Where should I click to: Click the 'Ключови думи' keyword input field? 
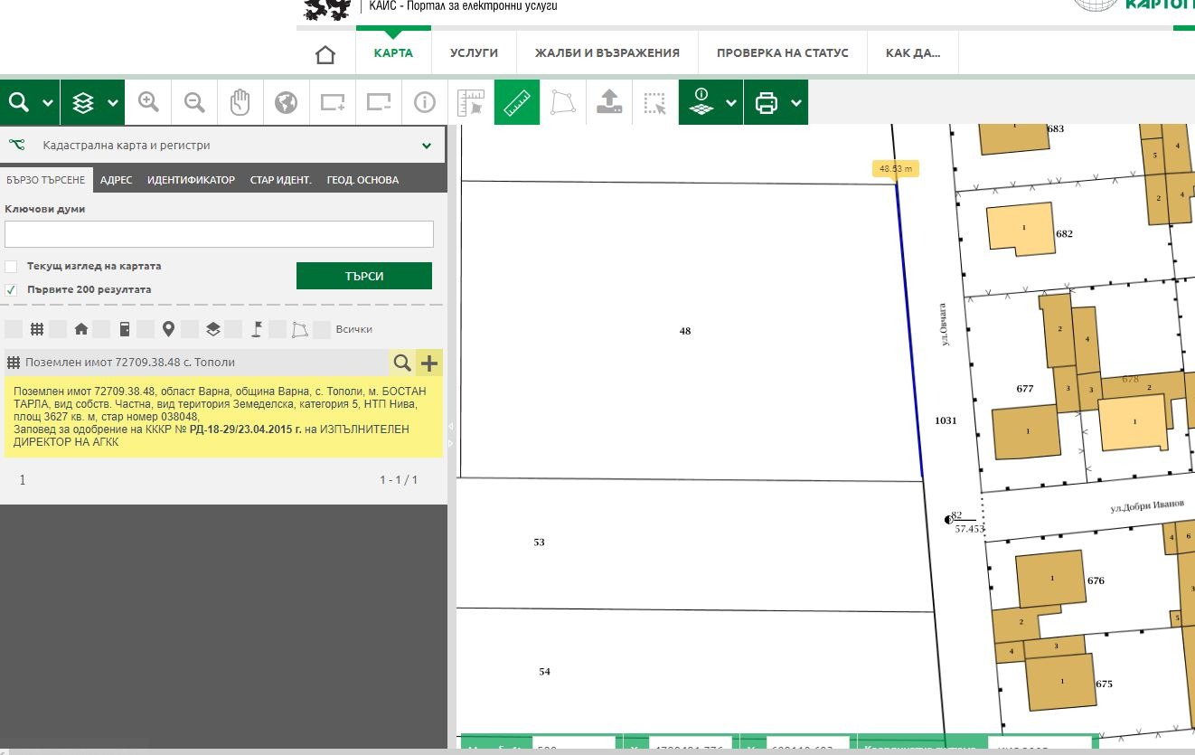tap(219, 234)
